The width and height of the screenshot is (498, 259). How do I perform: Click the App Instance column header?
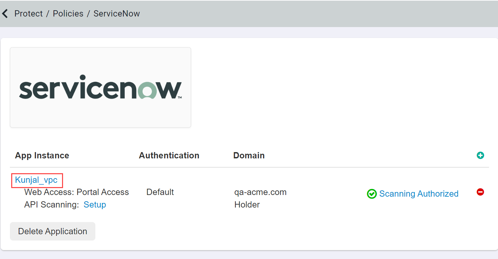pyautogui.click(x=42, y=155)
